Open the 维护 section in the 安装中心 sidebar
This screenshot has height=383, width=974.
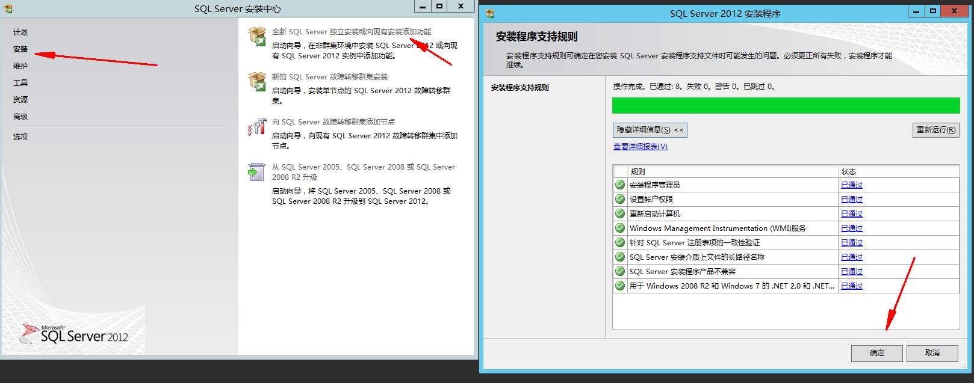coord(20,66)
